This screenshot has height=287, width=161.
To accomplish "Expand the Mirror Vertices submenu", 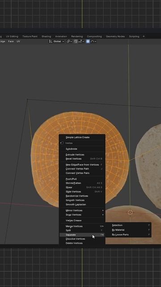I will click(82, 210).
